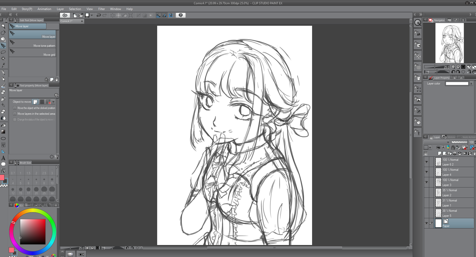Open the layer blending mode dropdown

pos(436,142)
